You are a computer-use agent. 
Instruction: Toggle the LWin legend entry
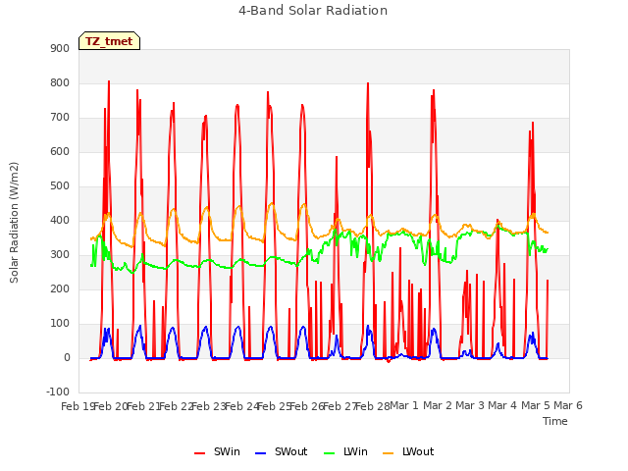coord(345,451)
